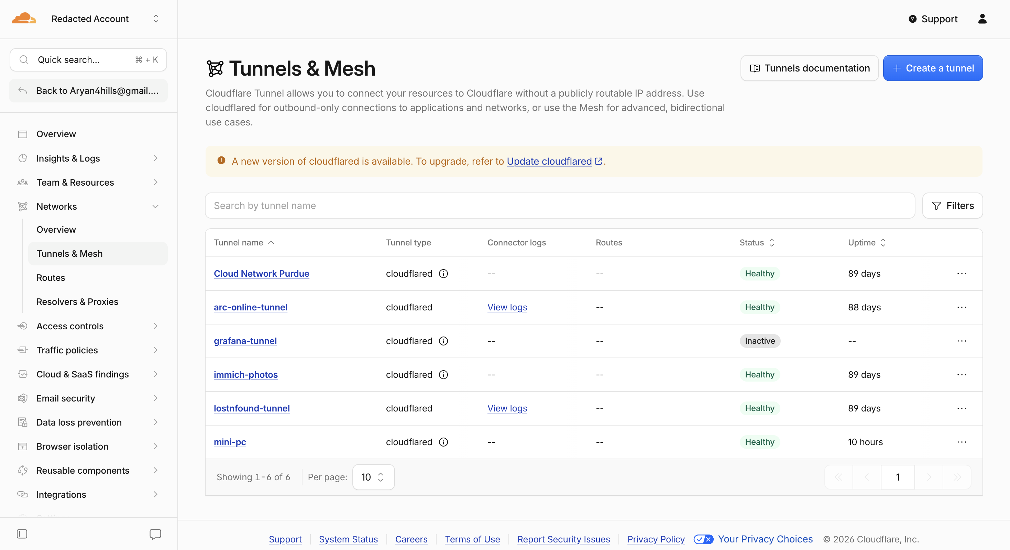Click info icon in mini-pc row
The image size is (1010, 550).
[x=443, y=442]
